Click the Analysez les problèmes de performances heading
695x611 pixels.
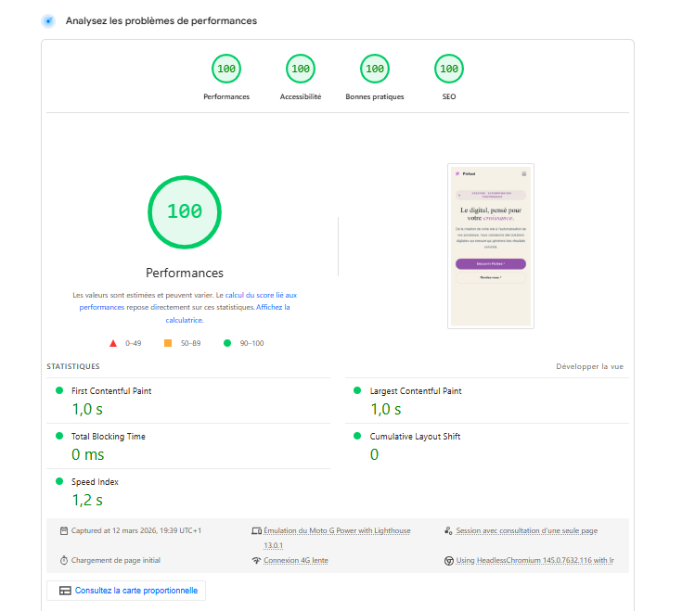pos(161,20)
